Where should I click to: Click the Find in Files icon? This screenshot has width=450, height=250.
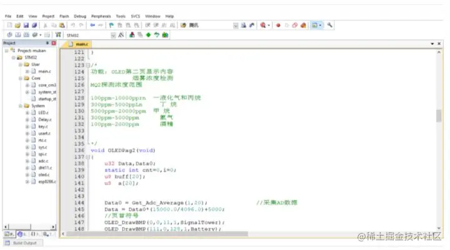tap(183, 25)
